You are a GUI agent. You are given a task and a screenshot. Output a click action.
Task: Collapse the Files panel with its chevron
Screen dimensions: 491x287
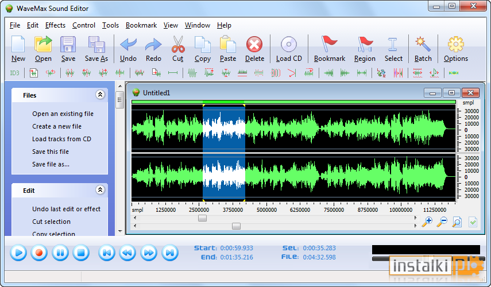100,95
